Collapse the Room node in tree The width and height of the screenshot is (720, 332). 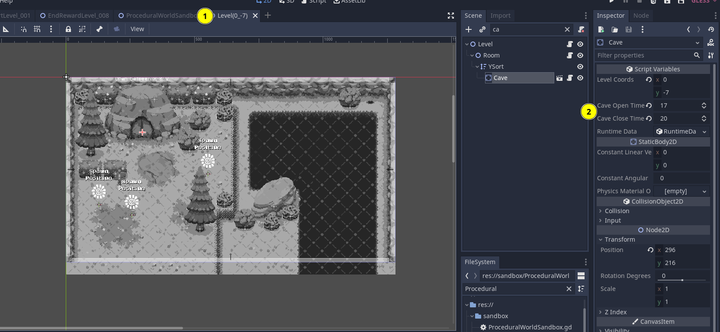point(472,55)
